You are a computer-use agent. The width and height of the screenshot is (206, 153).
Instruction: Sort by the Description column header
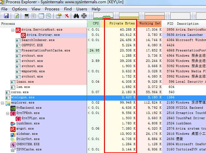(x=190, y=24)
